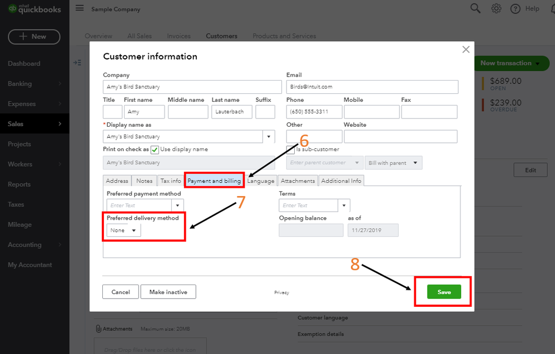Click the Edit button behind dialog
Image resolution: width=555 pixels, height=354 pixels.
530,170
